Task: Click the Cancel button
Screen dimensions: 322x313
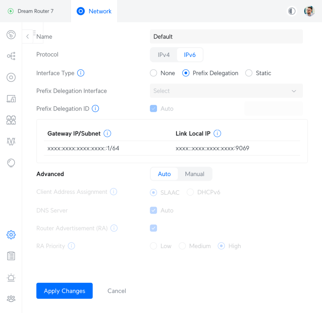Action: coord(117,291)
